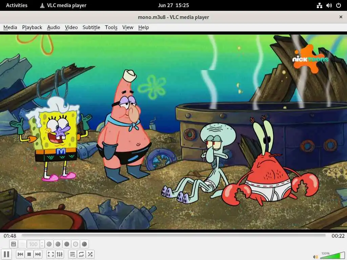Open the Activities overview

click(17, 5)
